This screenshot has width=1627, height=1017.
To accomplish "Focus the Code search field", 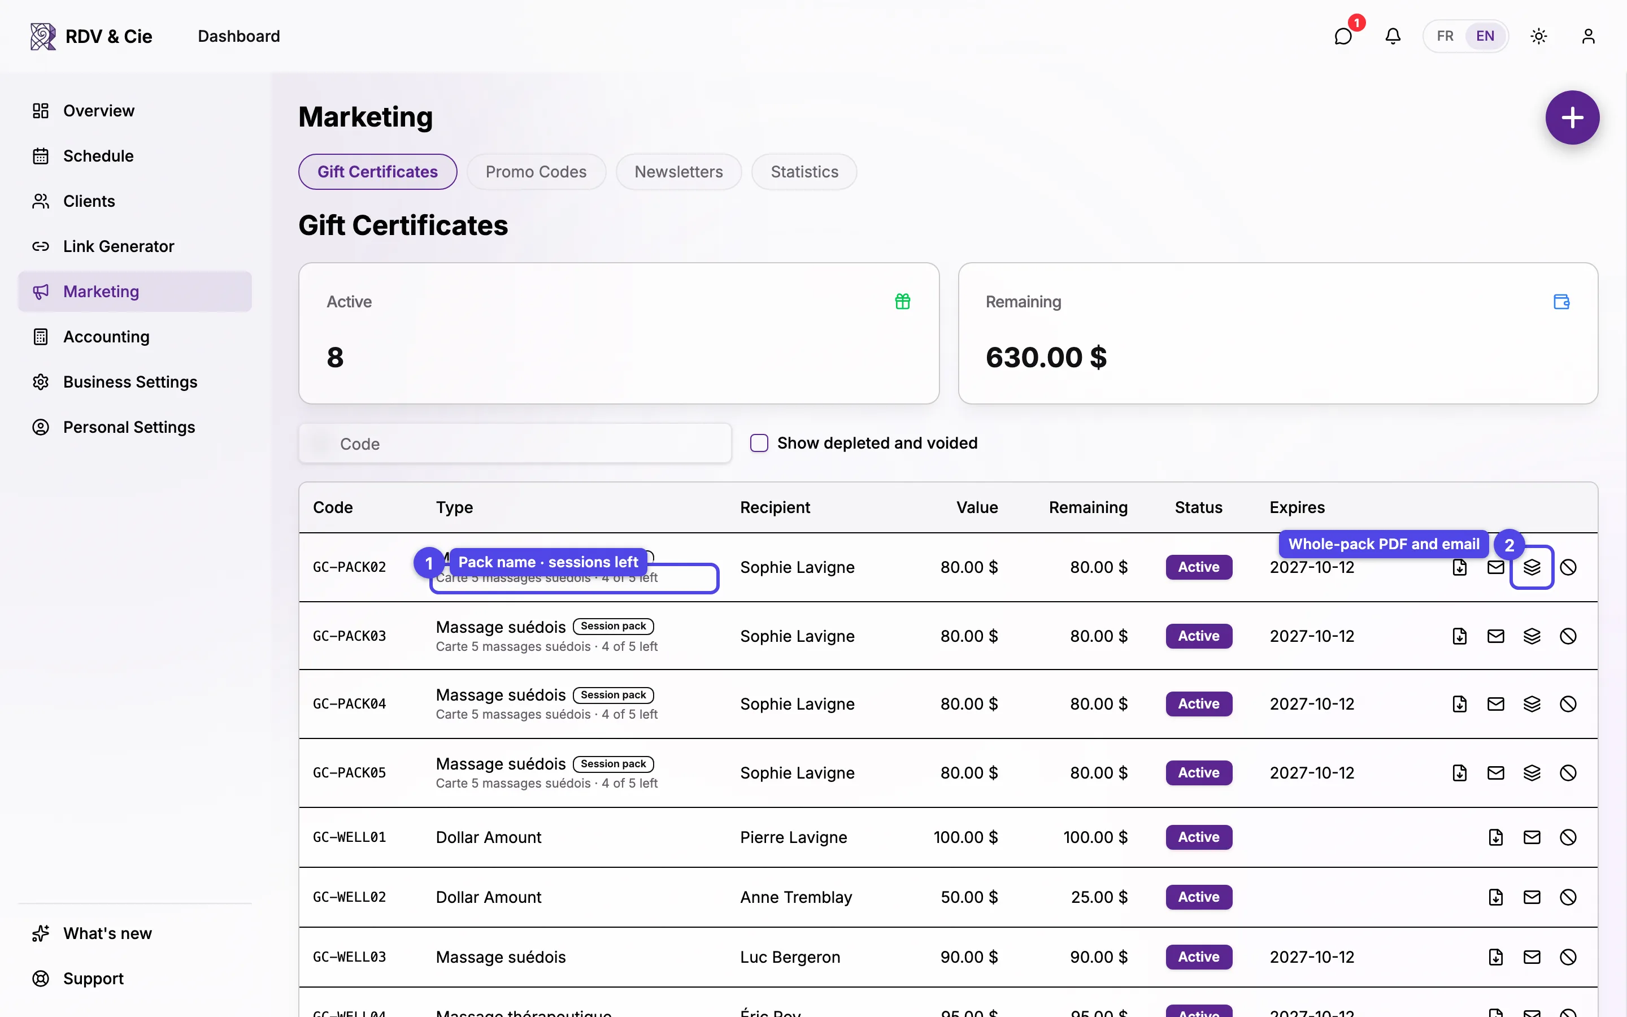I will pos(515,444).
